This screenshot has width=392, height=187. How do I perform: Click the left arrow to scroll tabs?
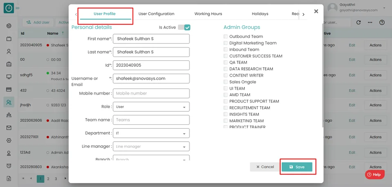coord(76,14)
